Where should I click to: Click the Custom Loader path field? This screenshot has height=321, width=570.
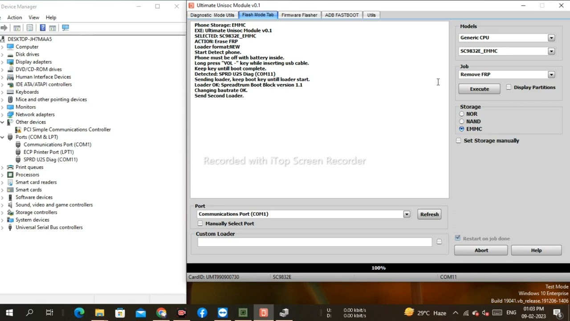(x=314, y=242)
